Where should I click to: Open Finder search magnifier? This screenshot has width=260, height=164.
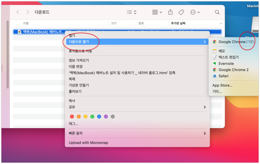click(217, 12)
